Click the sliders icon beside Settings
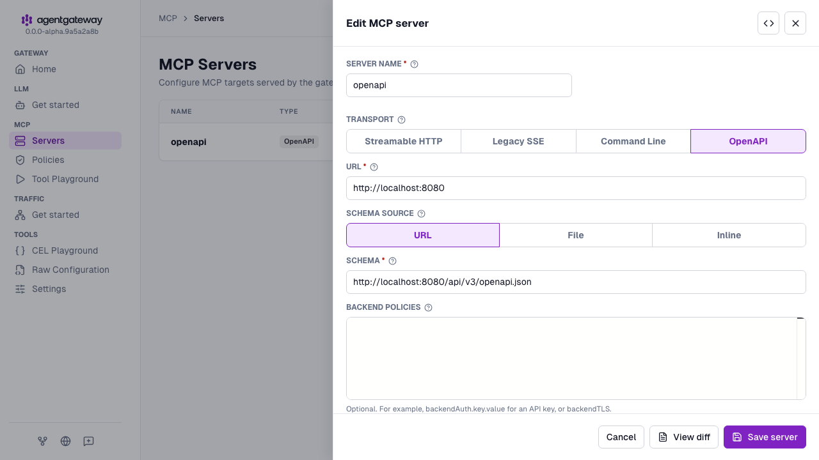The height and width of the screenshot is (460, 819). point(20,289)
